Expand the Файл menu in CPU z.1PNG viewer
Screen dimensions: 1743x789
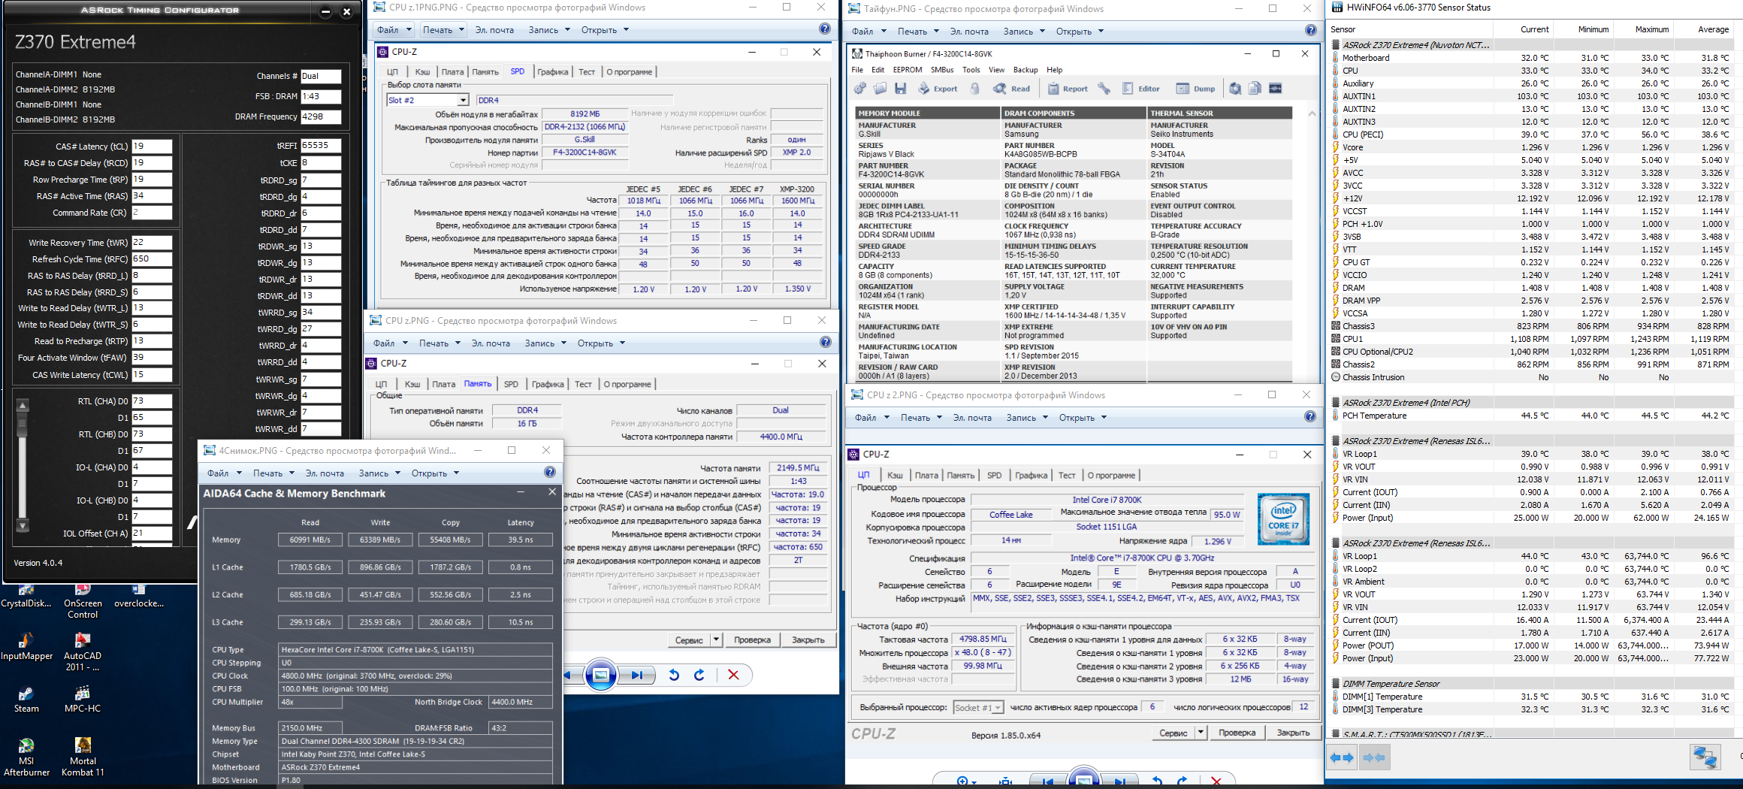pos(394,30)
